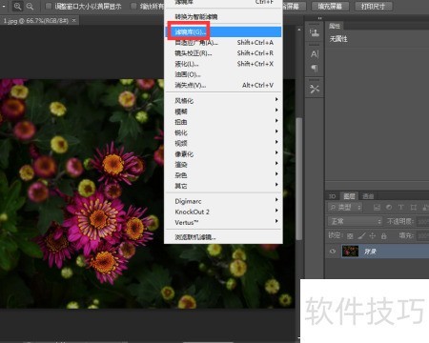Toggle resize window to fit checkbox

pyautogui.click(x=49, y=6)
